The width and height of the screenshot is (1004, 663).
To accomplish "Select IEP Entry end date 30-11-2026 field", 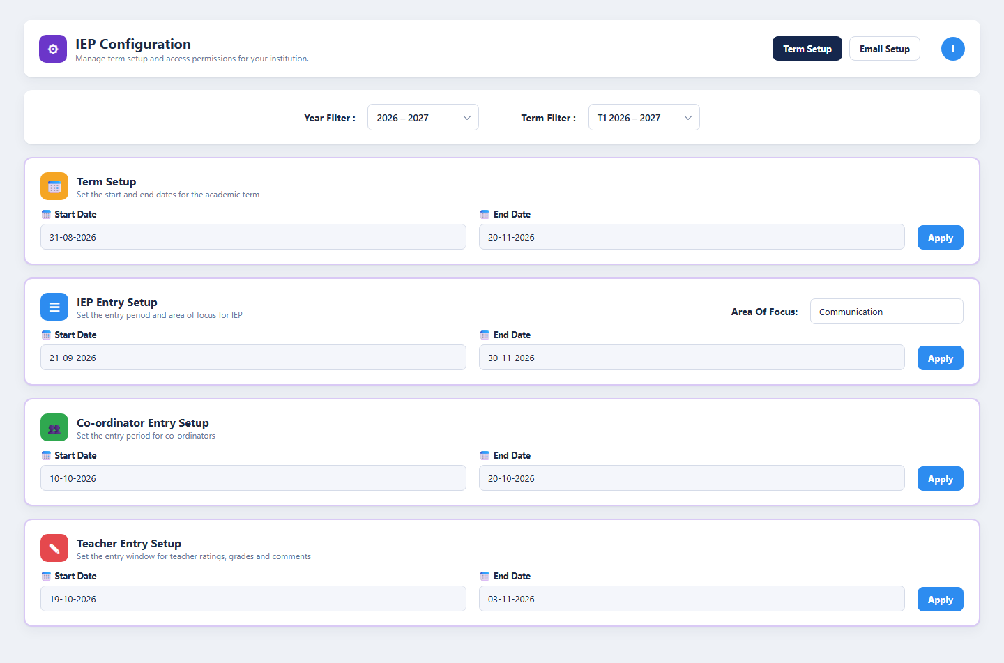I will [x=692, y=358].
